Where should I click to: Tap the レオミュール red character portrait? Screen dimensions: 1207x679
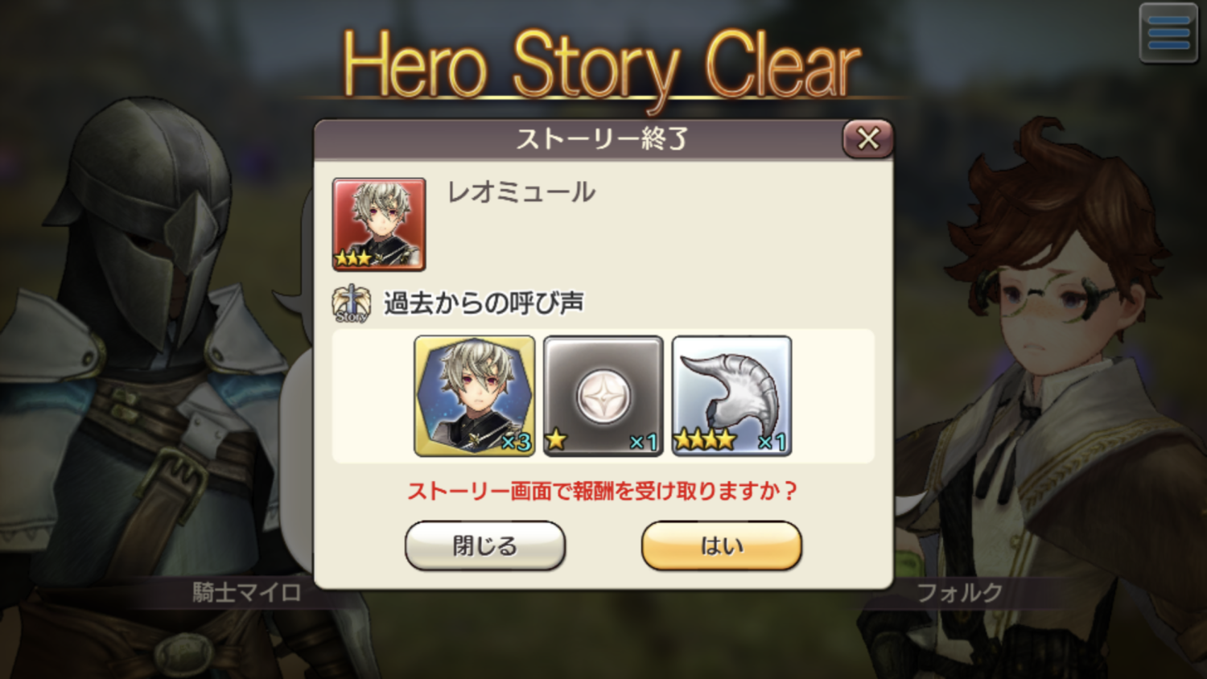[379, 224]
